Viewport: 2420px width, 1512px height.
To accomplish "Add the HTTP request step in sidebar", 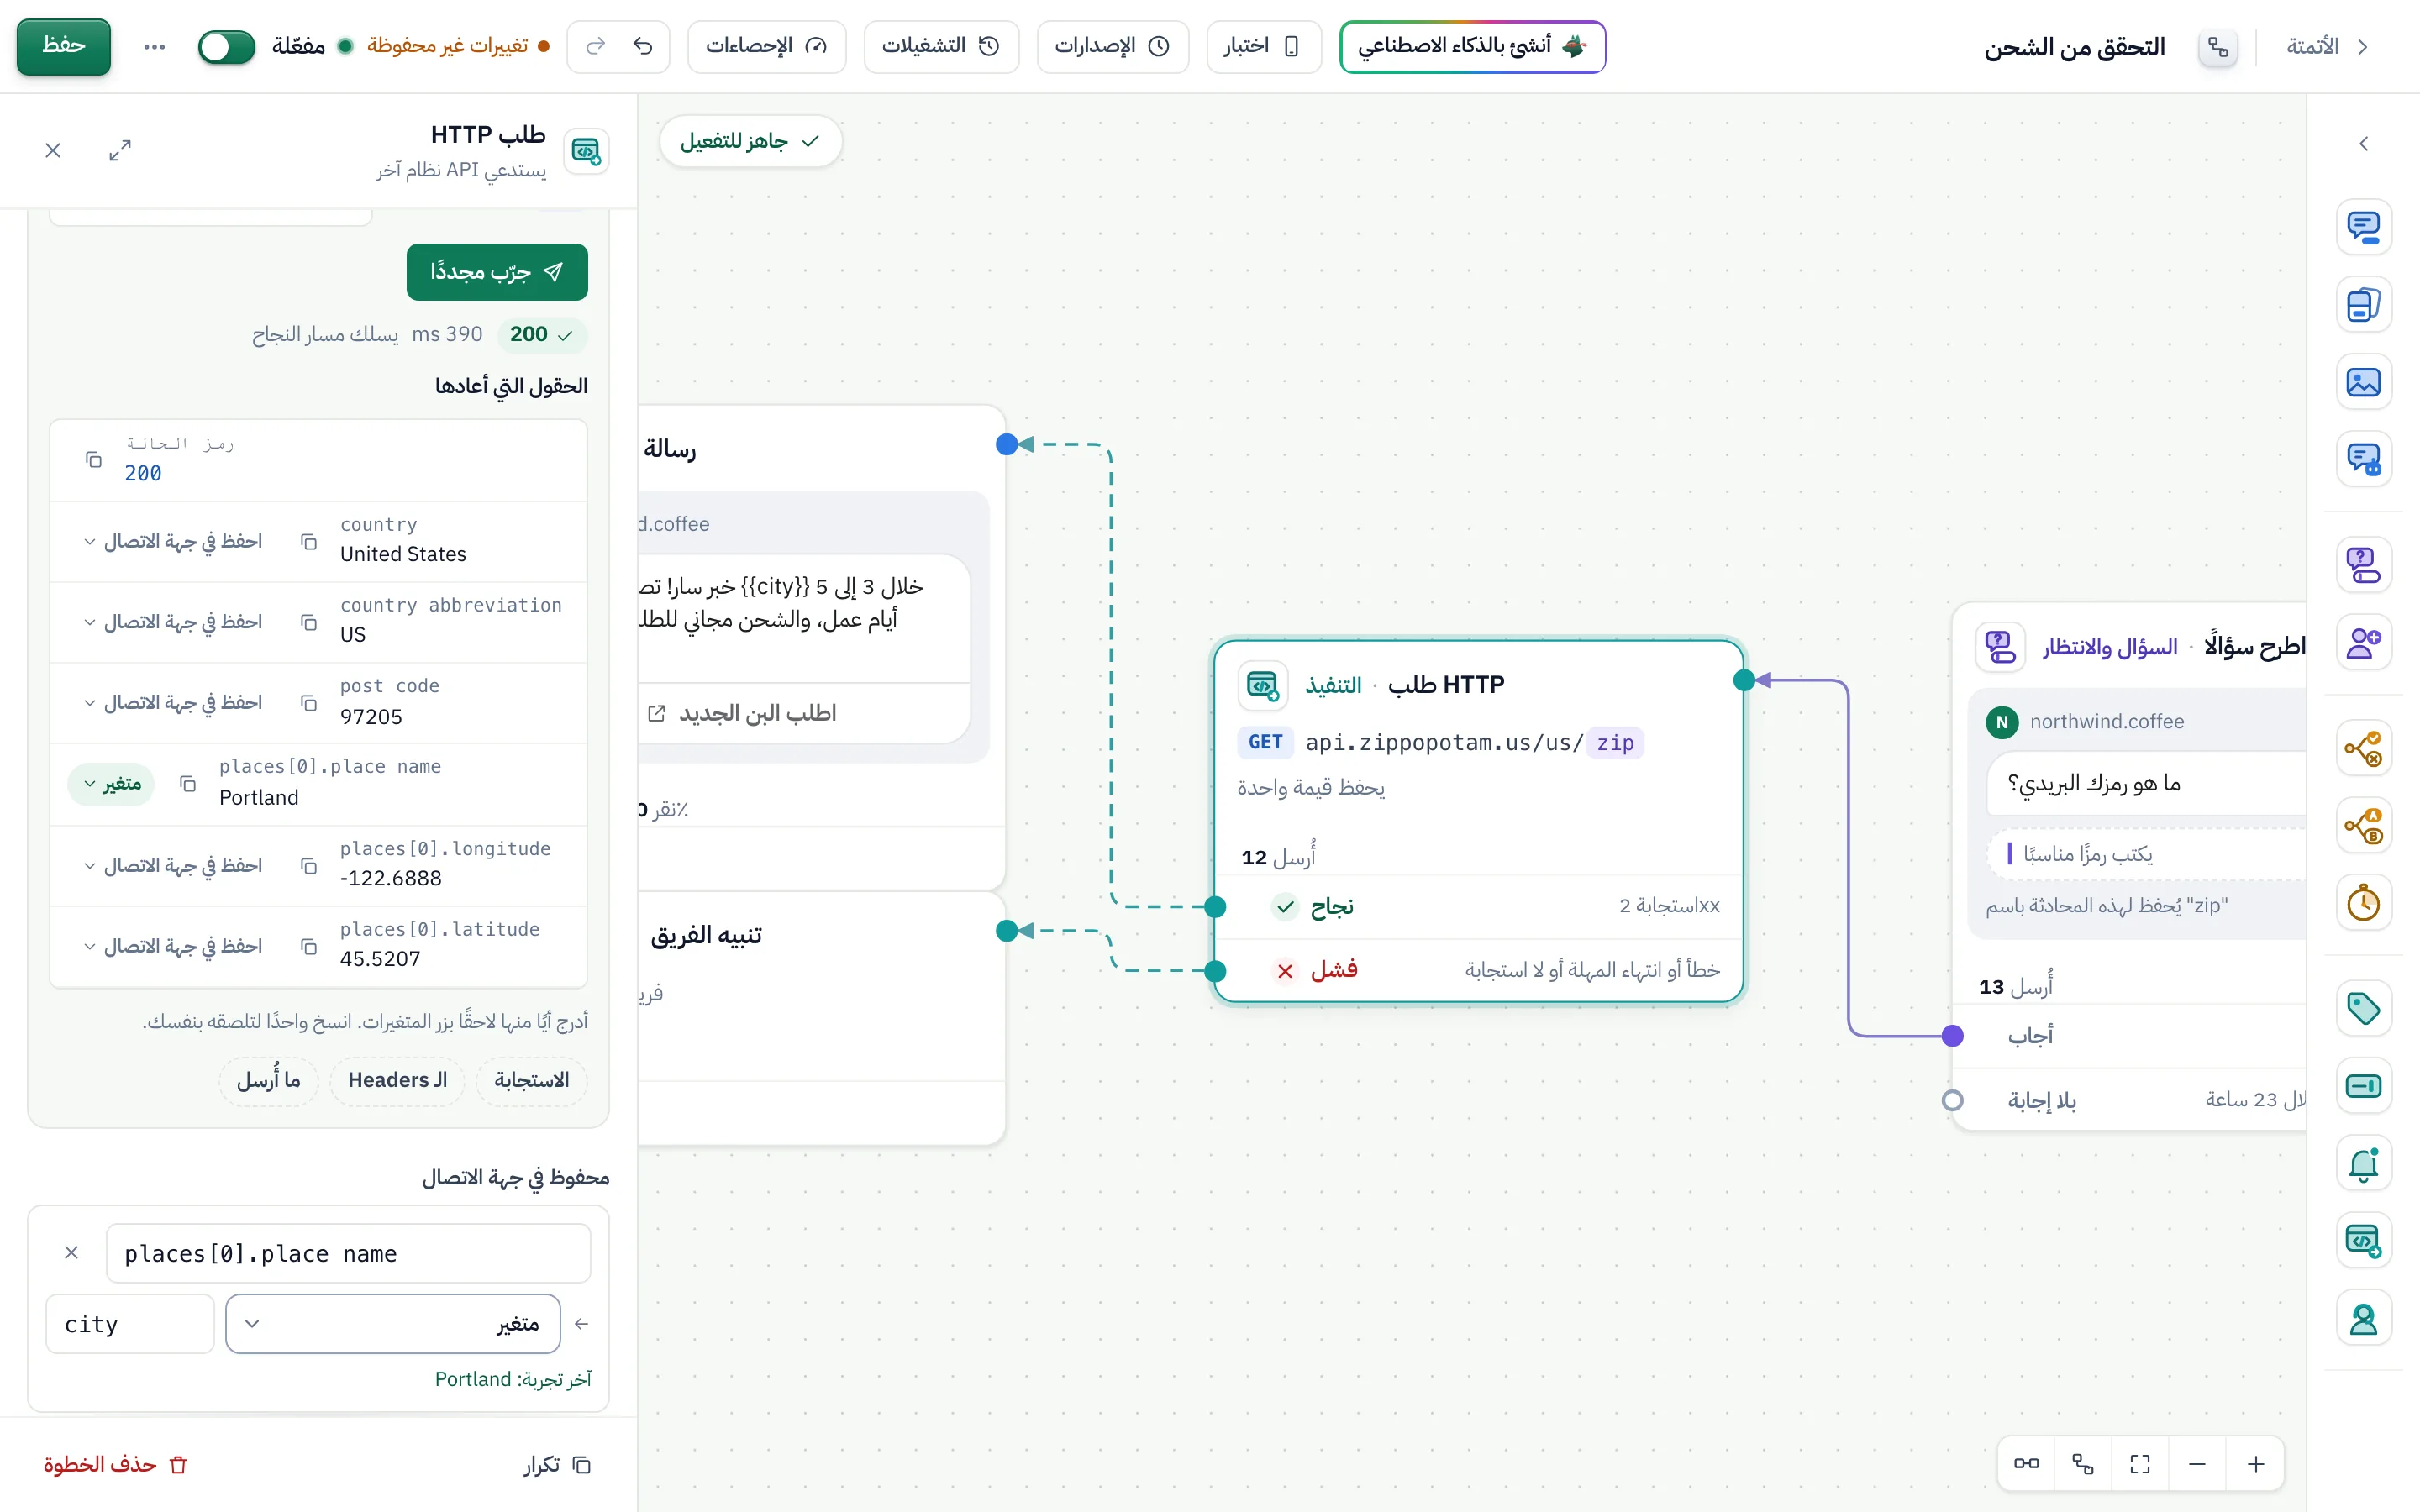I will click(2364, 1241).
